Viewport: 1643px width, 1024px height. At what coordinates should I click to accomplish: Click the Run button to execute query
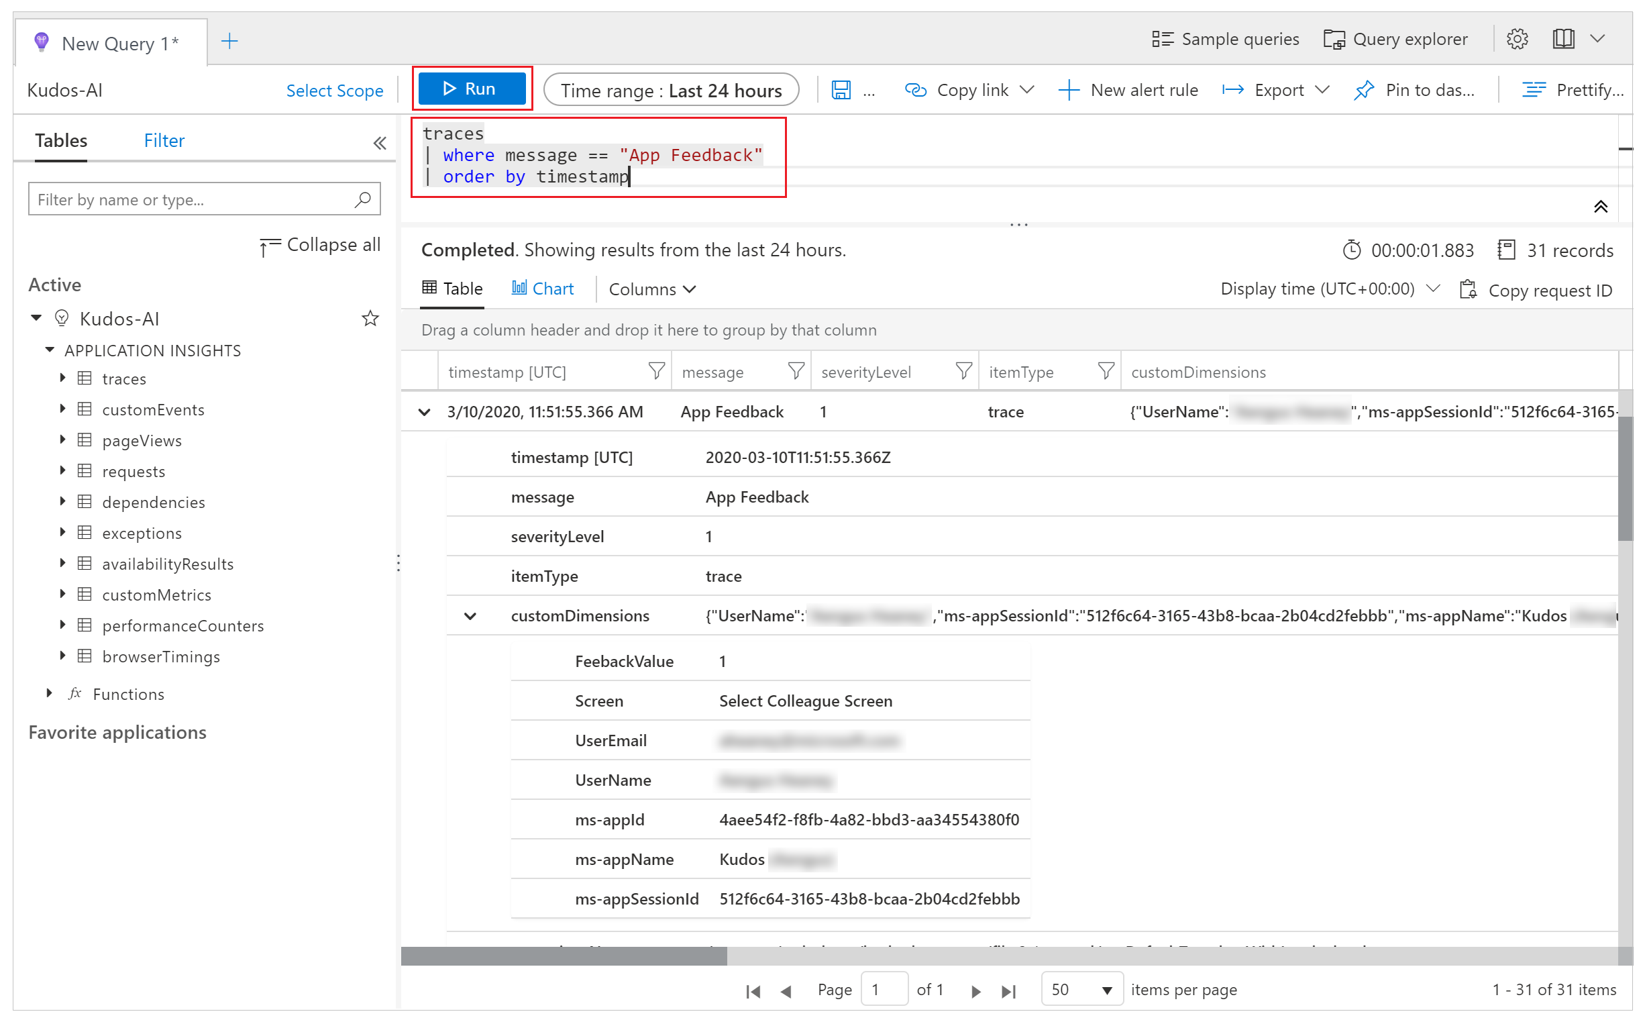click(x=470, y=89)
